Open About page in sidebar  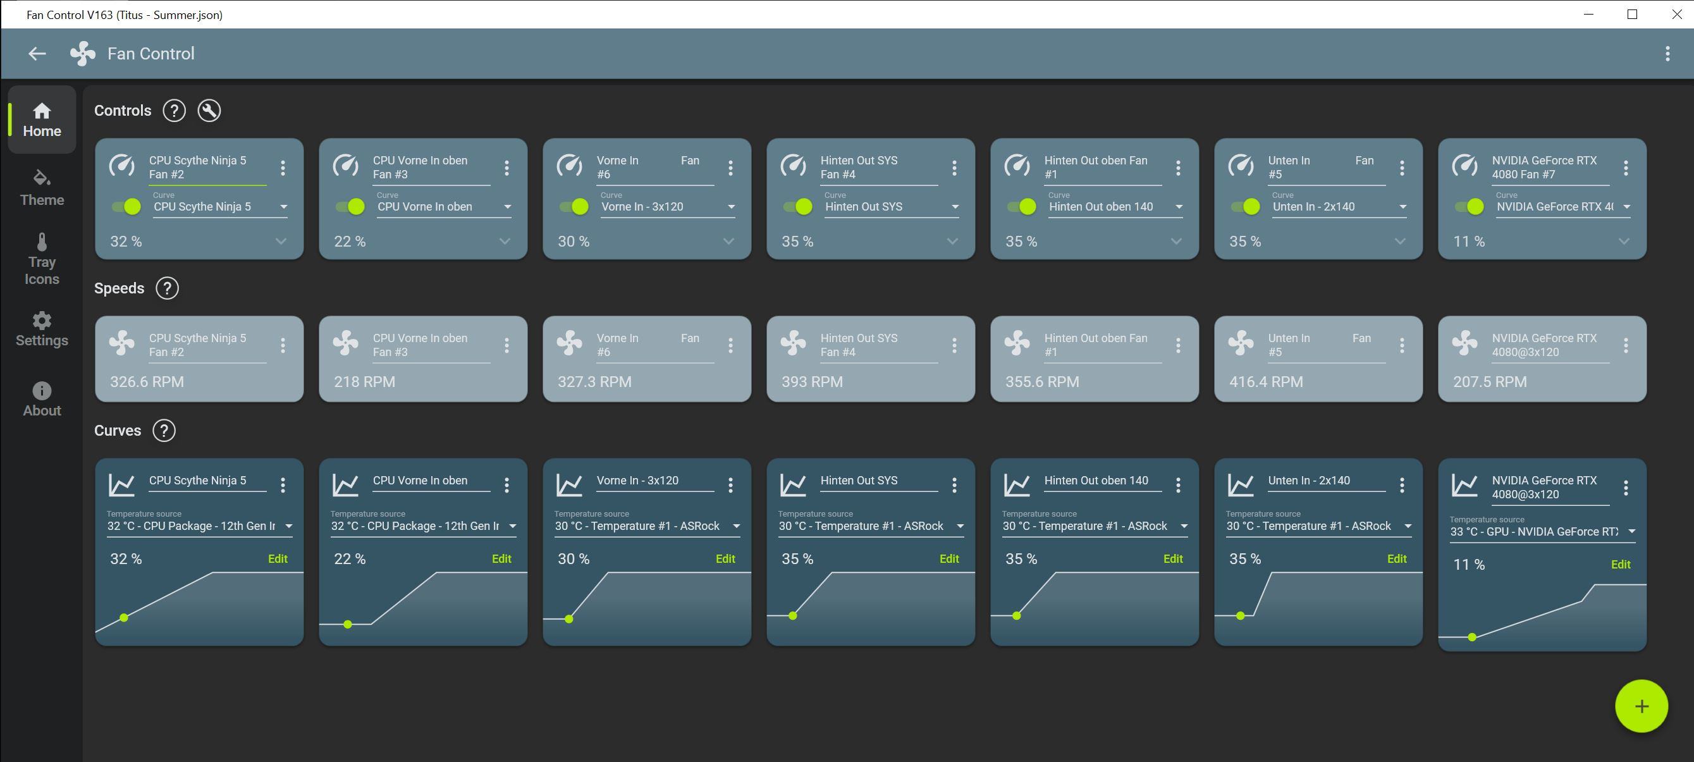pos(42,400)
